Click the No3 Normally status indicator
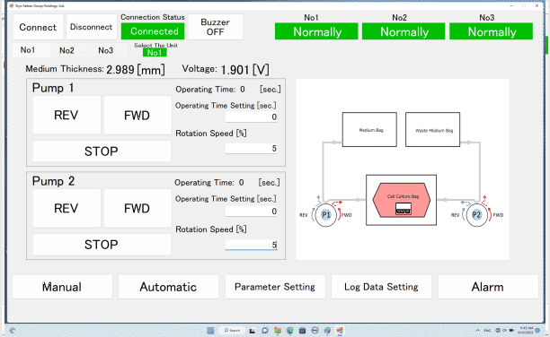Viewport: 550px width, 337px height. click(x=491, y=31)
